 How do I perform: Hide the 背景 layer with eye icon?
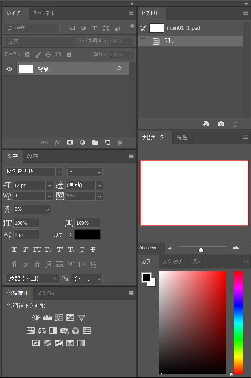(x=9, y=69)
